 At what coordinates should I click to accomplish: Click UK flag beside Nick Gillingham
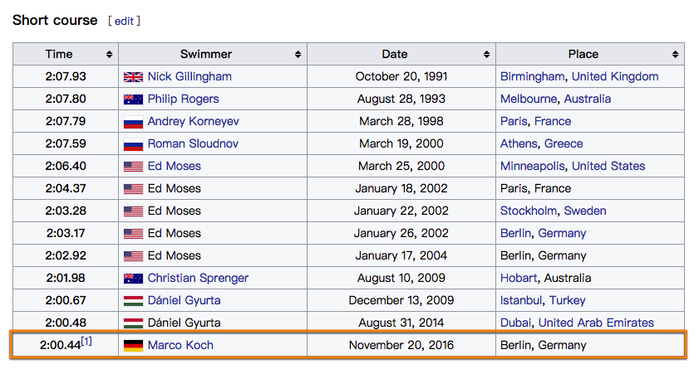point(133,77)
